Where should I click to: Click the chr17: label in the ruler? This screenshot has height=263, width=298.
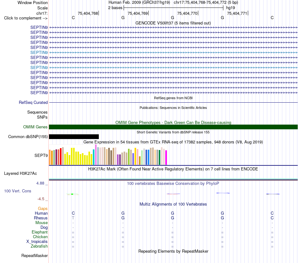coord(42,13)
